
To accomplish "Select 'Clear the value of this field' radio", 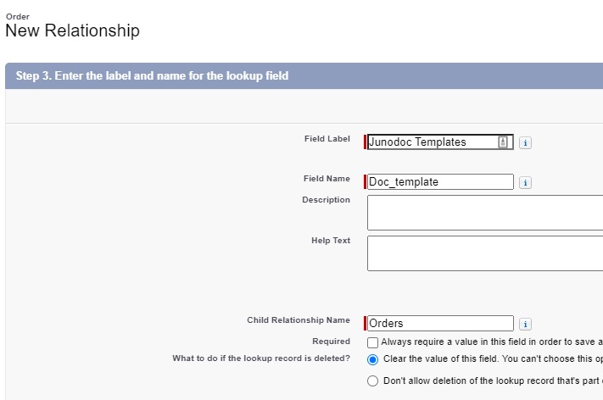I will pyautogui.click(x=372, y=359).
